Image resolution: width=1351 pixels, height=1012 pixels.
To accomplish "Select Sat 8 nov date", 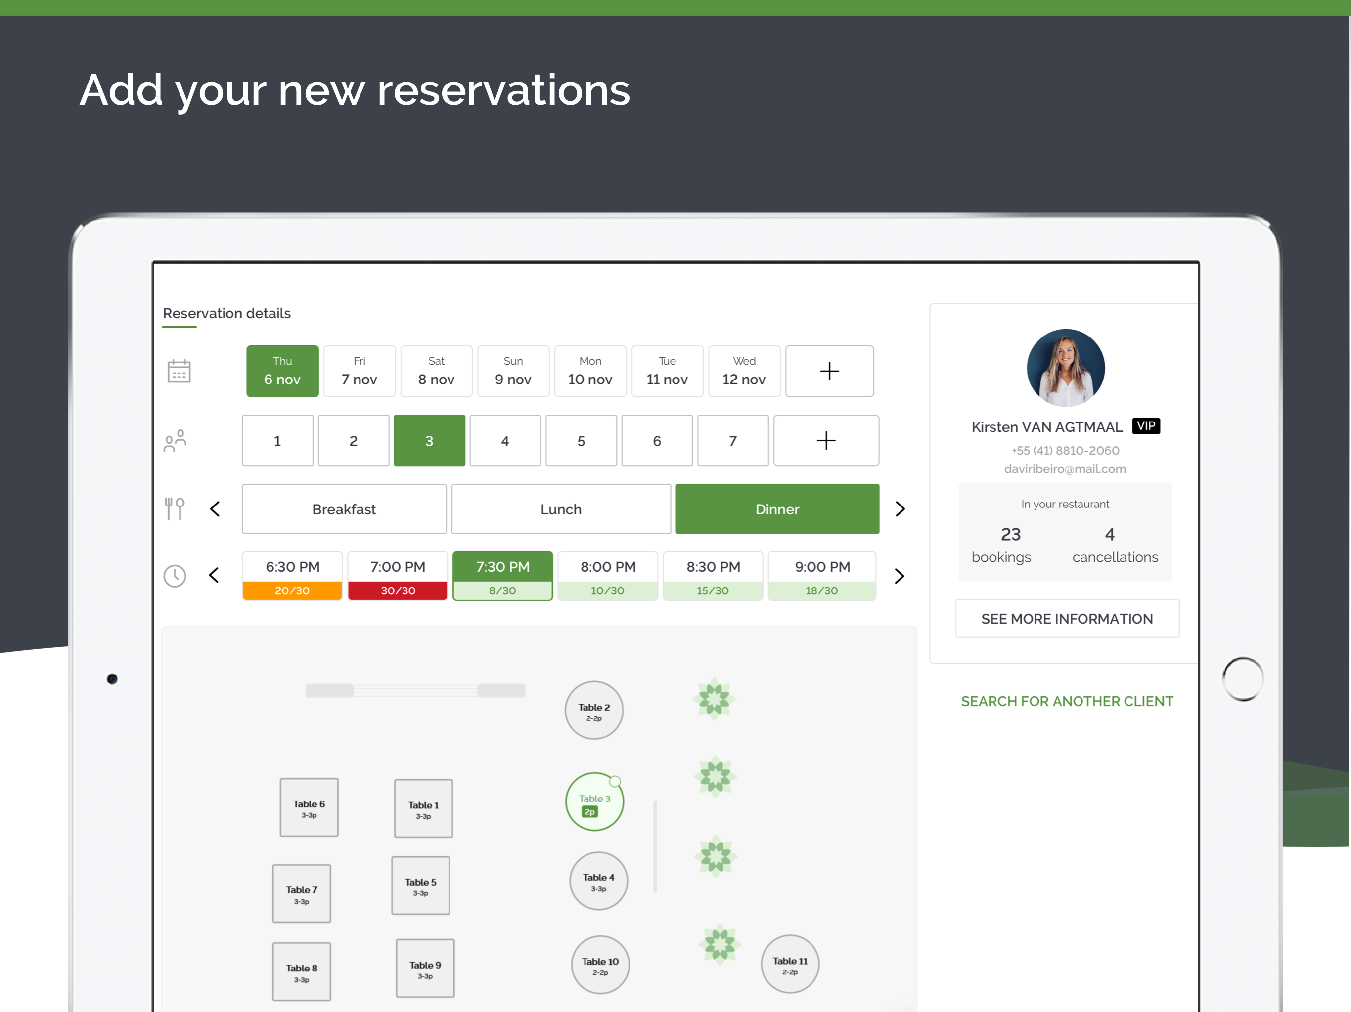I will click(x=436, y=371).
